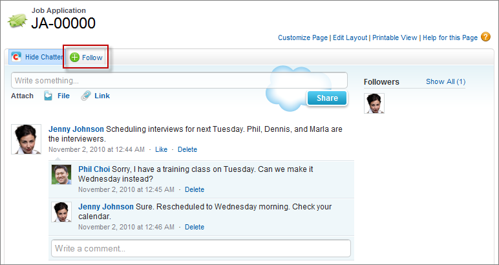Open Printable View link
This screenshot has height=265, width=499.
click(395, 37)
